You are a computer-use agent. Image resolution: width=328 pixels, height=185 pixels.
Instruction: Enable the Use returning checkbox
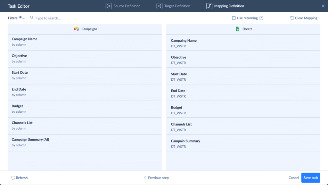(x=234, y=18)
